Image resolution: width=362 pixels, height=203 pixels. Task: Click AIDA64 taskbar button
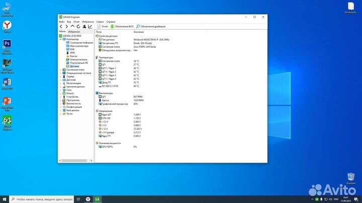[97, 199]
